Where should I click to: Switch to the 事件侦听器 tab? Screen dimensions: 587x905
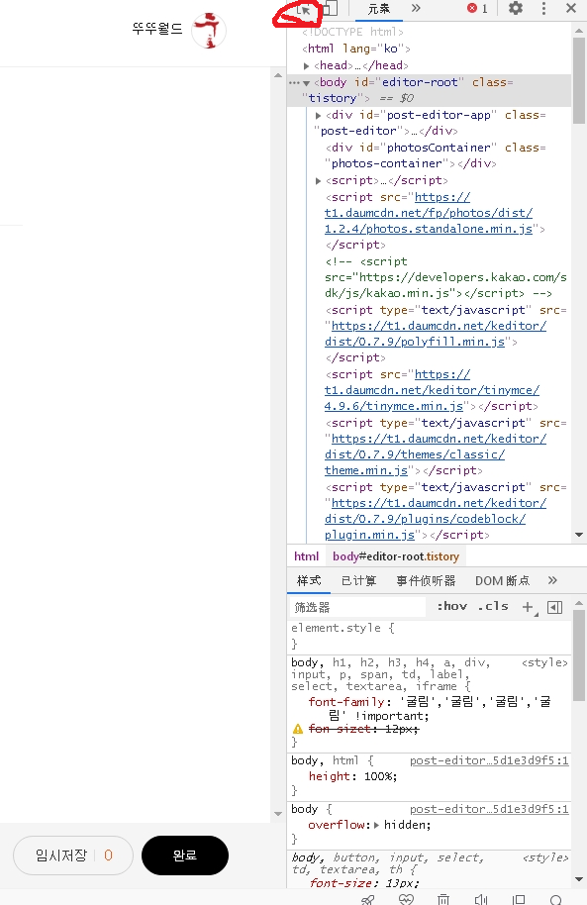pyautogui.click(x=426, y=580)
